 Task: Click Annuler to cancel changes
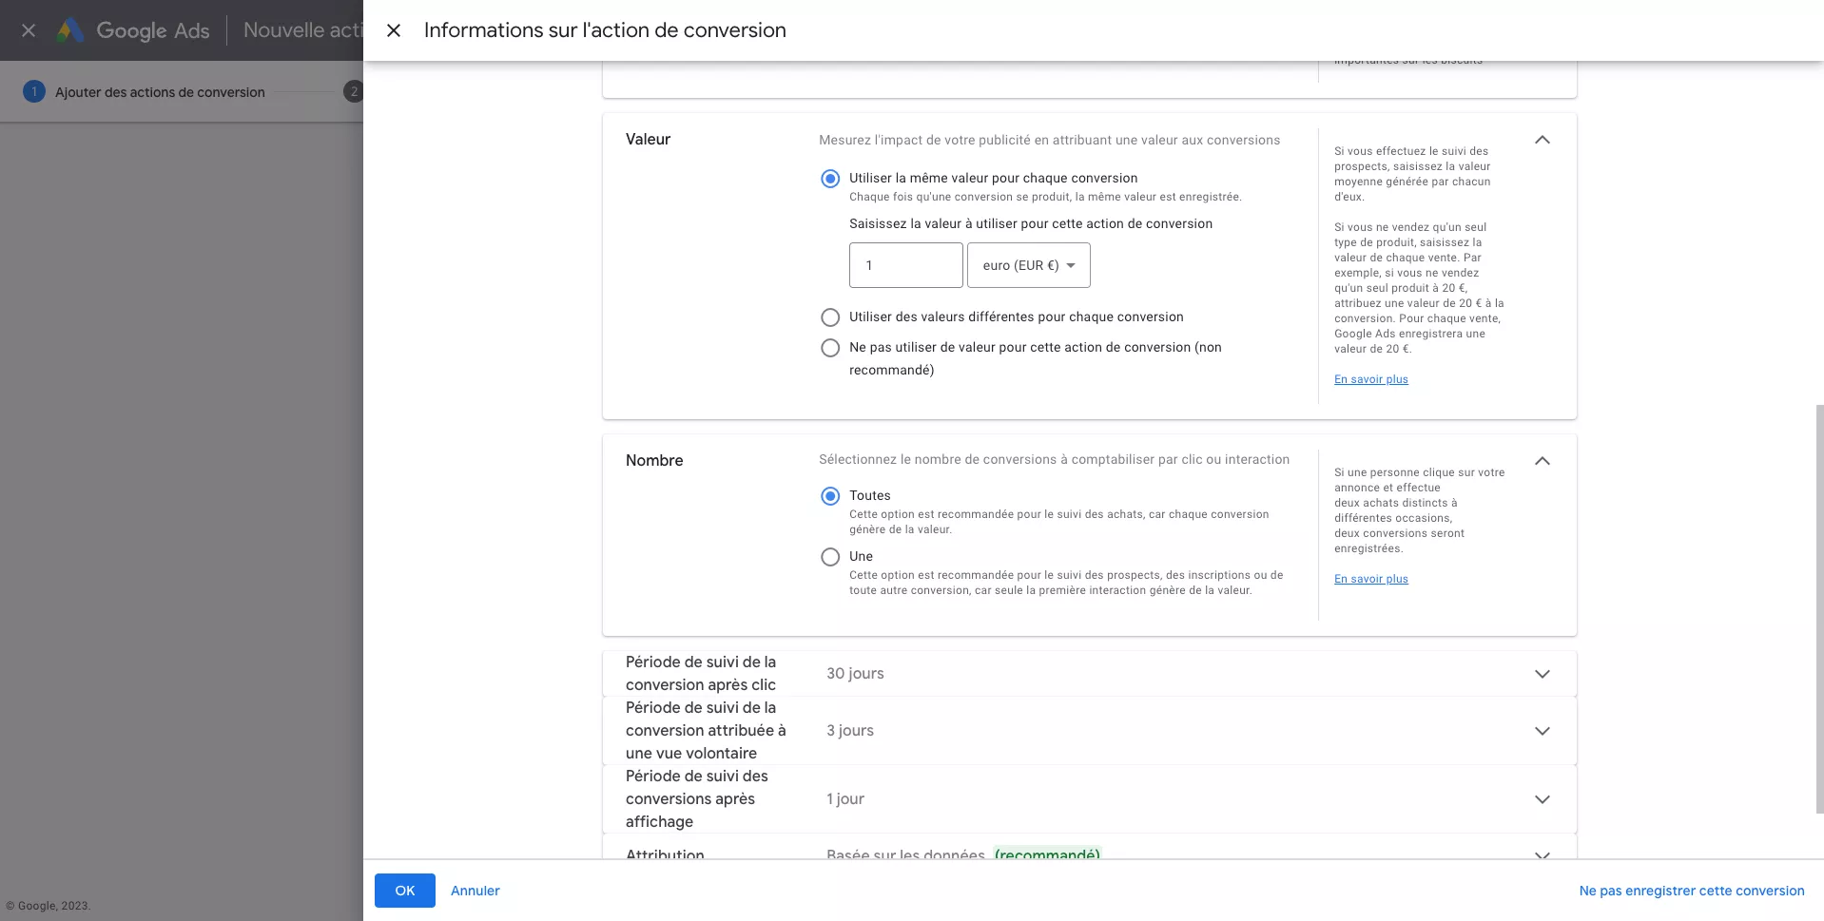[x=474, y=891]
